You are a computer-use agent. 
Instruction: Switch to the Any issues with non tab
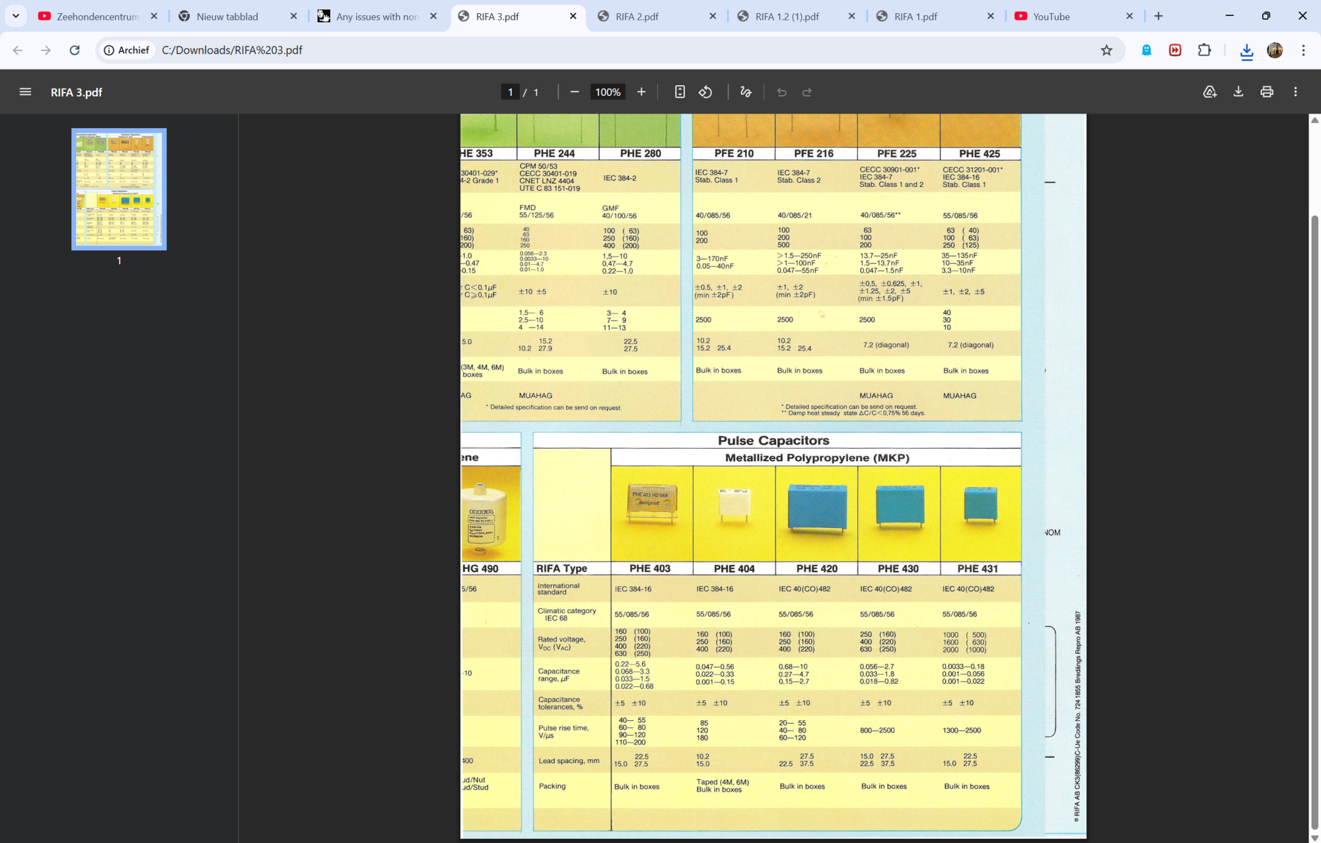click(378, 17)
